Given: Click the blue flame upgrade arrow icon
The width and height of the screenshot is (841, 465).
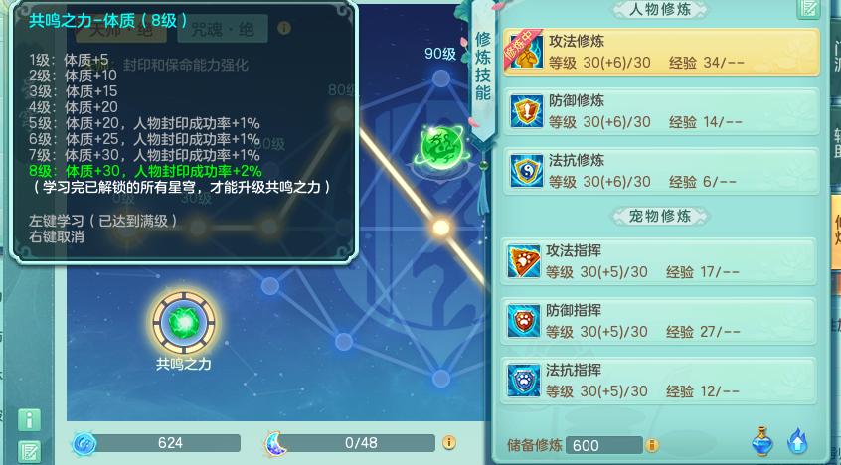Looking at the screenshot, I should pyautogui.click(x=797, y=441).
